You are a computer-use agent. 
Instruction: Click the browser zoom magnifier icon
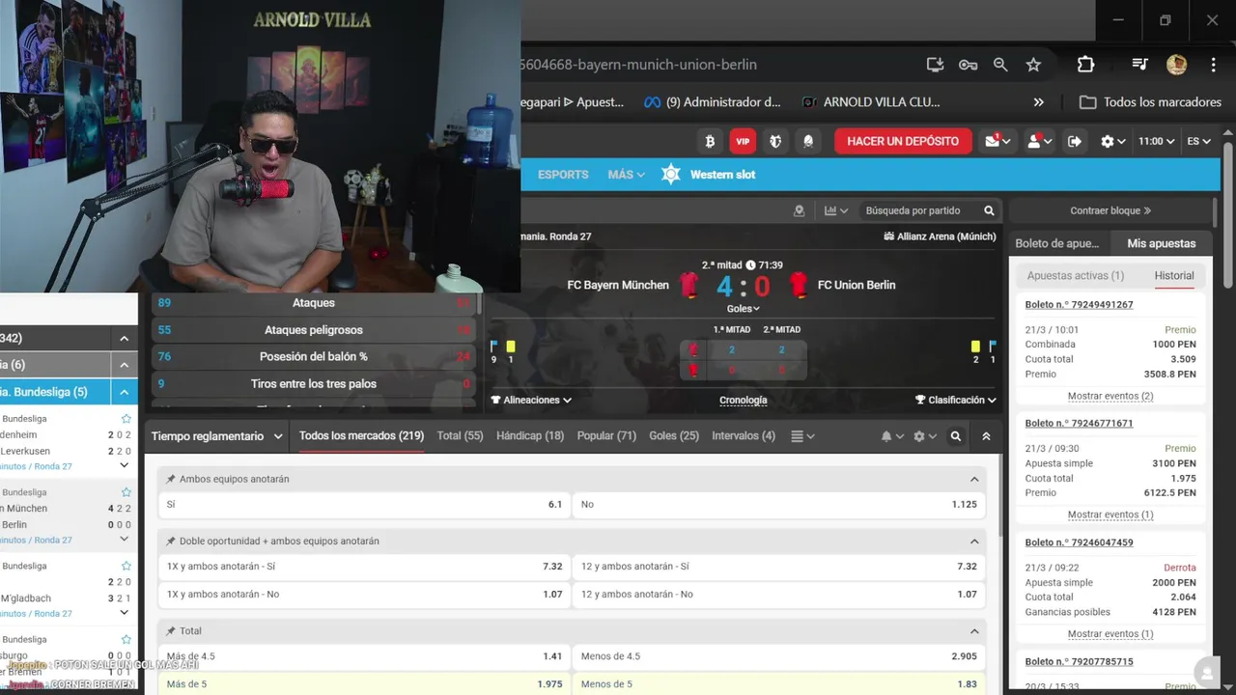click(x=1000, y=65)
